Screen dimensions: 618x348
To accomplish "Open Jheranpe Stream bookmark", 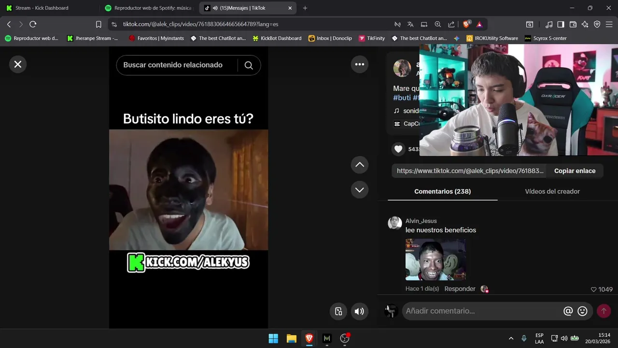I will 93,38.
